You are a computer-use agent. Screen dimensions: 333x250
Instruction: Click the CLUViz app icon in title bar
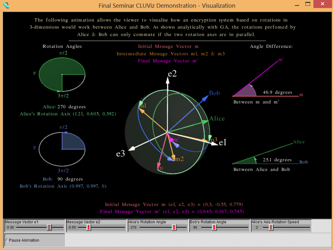point(5,5)
